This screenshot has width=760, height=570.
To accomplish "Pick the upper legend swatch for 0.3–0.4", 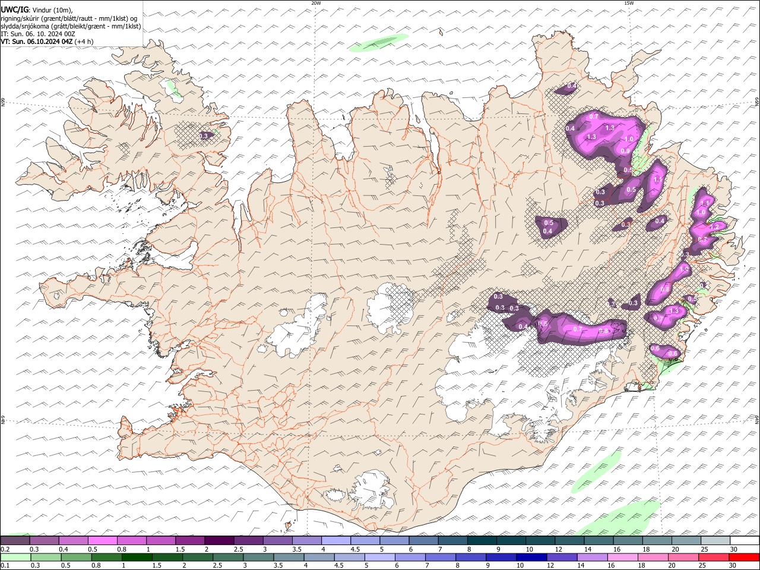I will pos(44,540).
